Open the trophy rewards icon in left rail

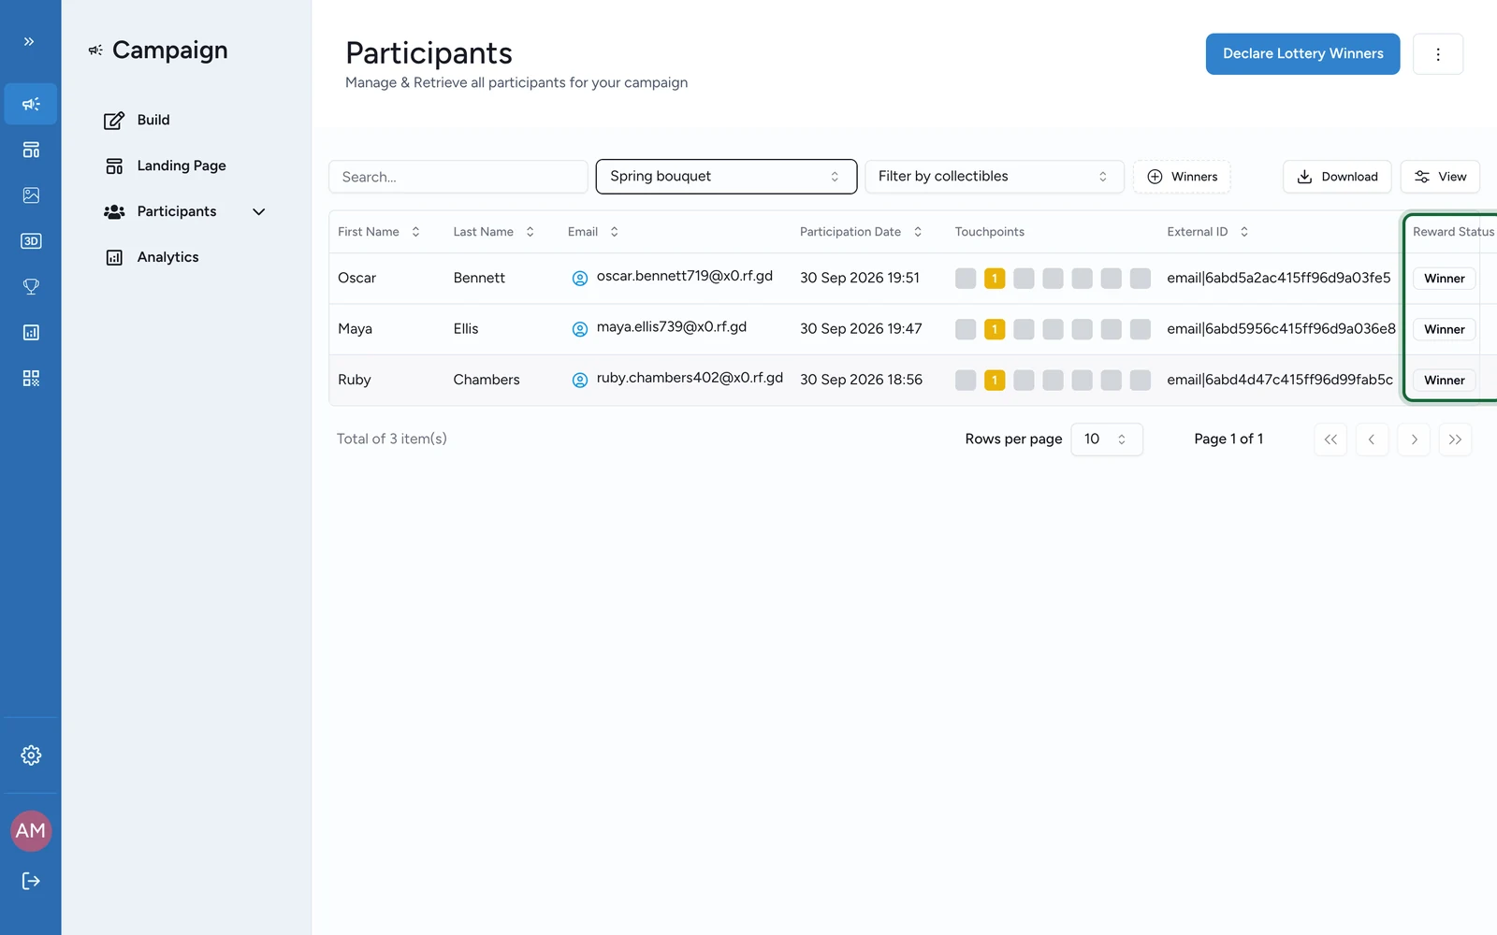[31, 287]
